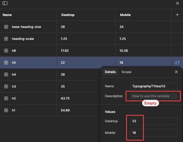Toggle the sidebar panel icon
The width and height of the screenshot is (183, 142).
5,3
